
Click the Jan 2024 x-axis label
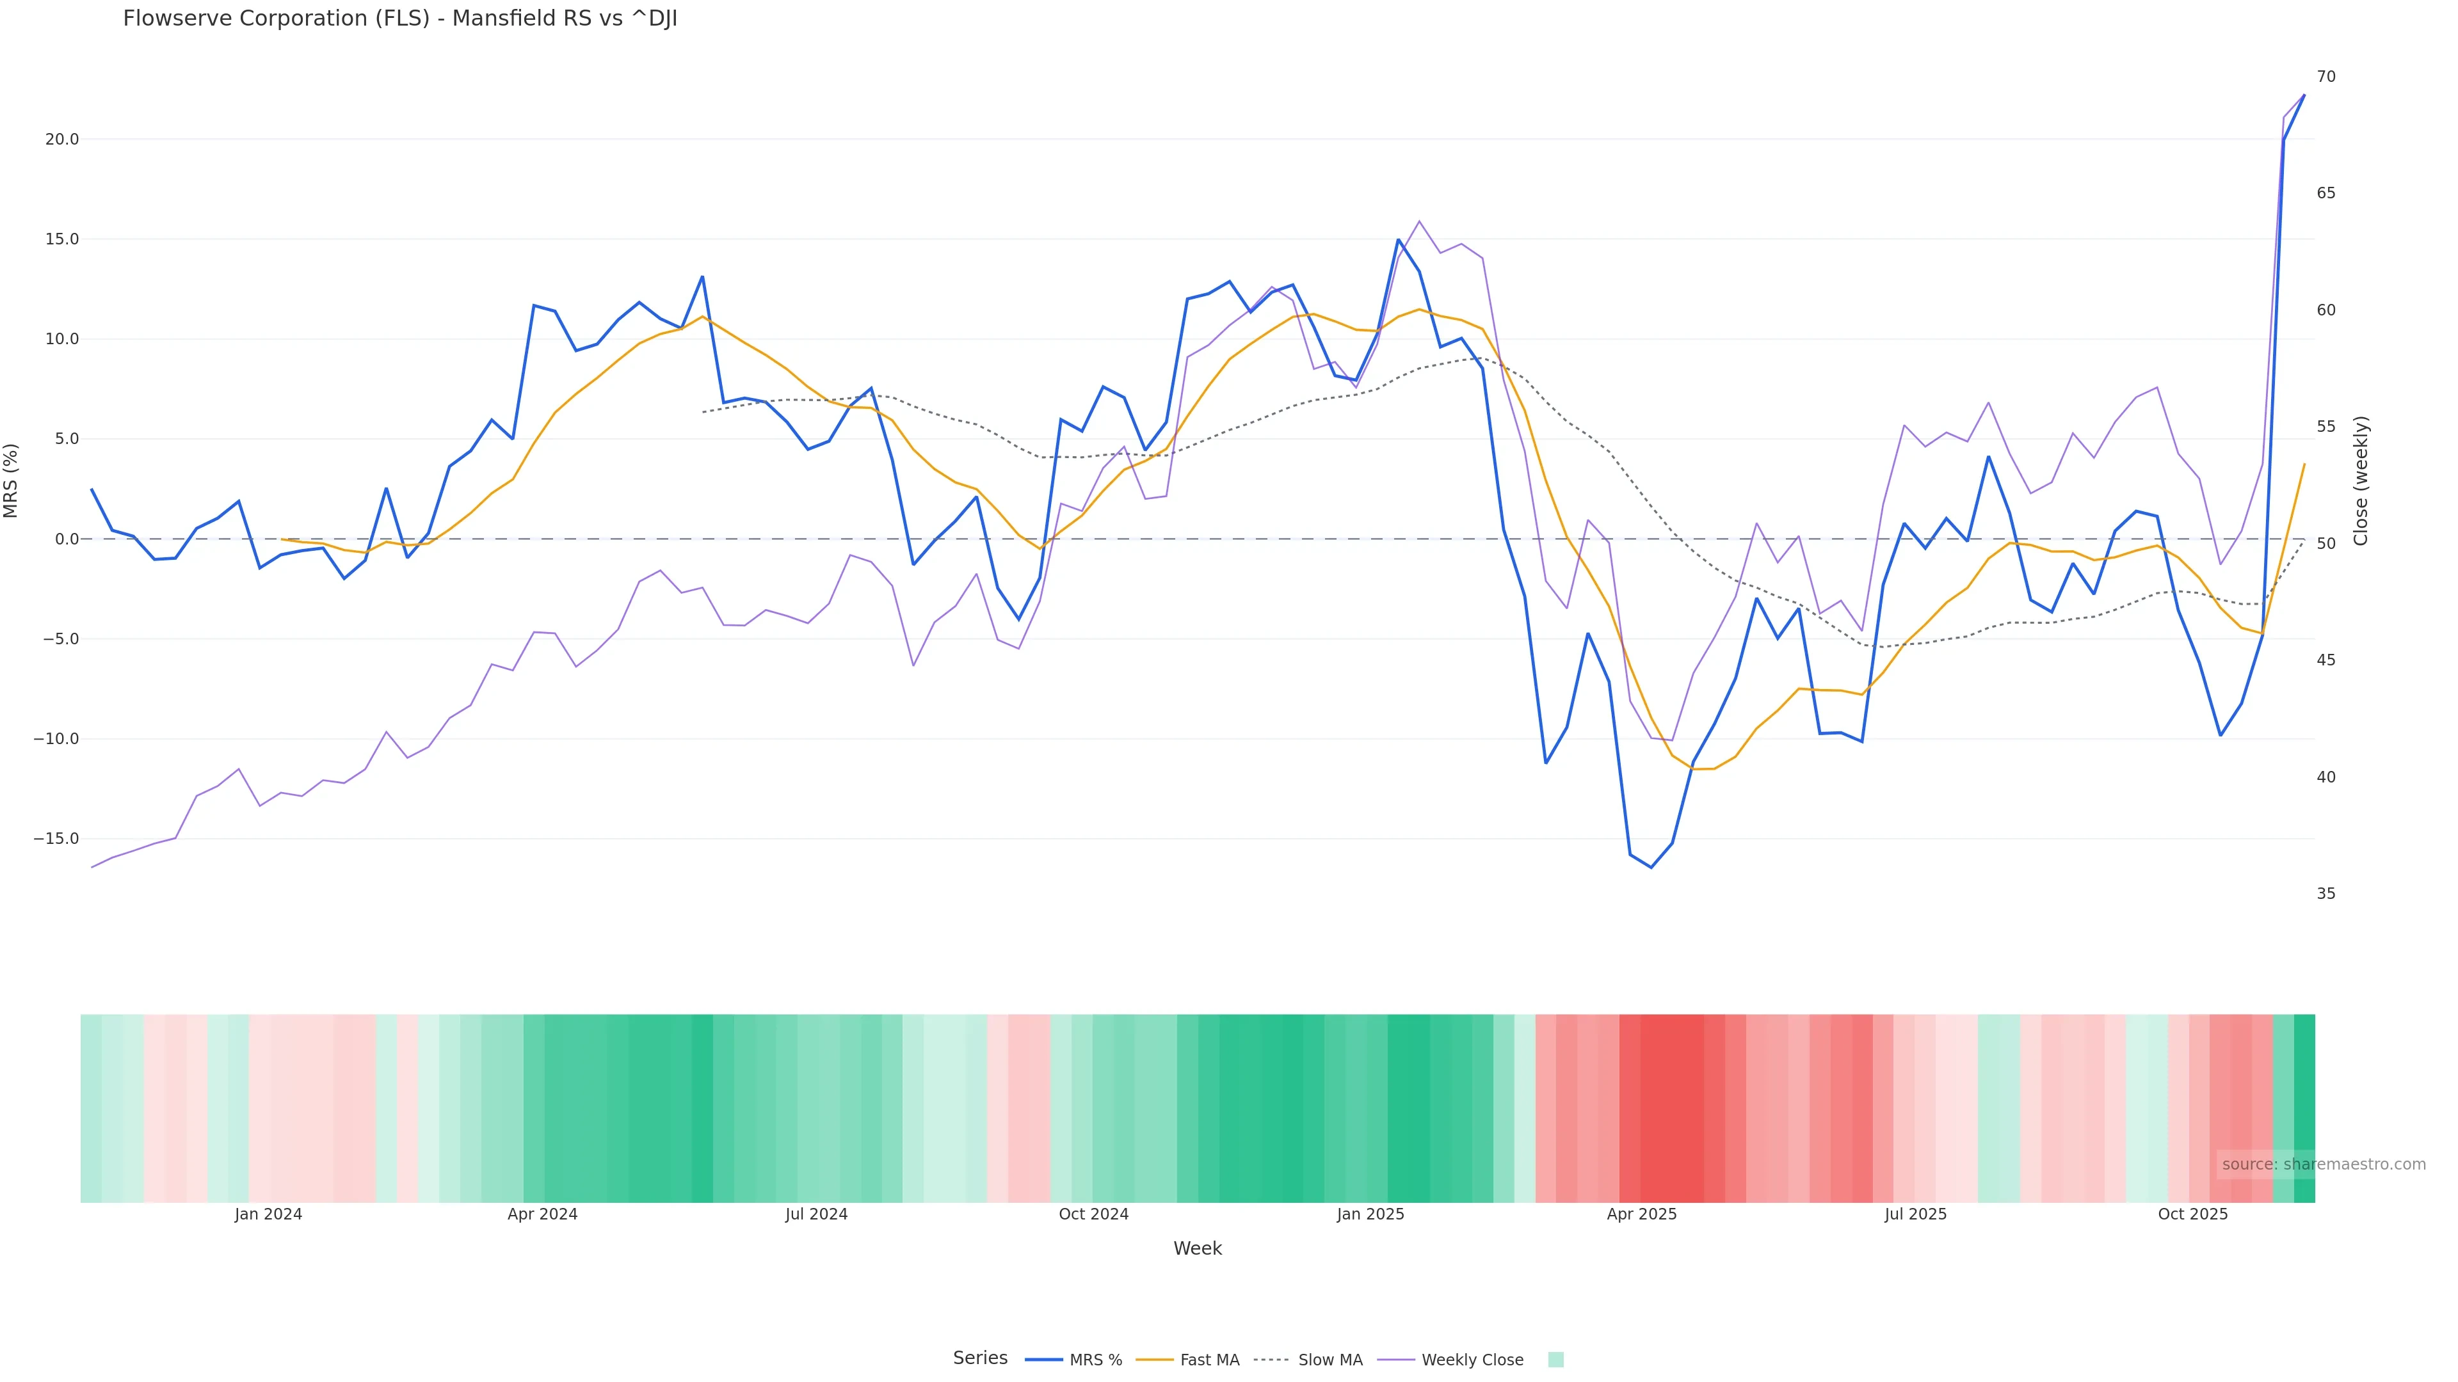pos(268,1214)
